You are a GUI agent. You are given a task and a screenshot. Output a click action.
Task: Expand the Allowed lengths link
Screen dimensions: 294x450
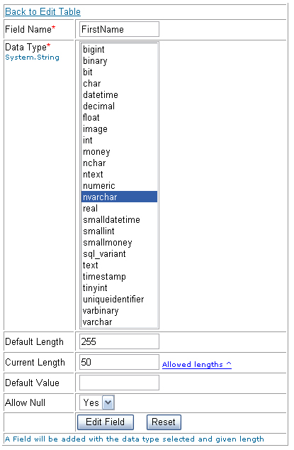197,364
